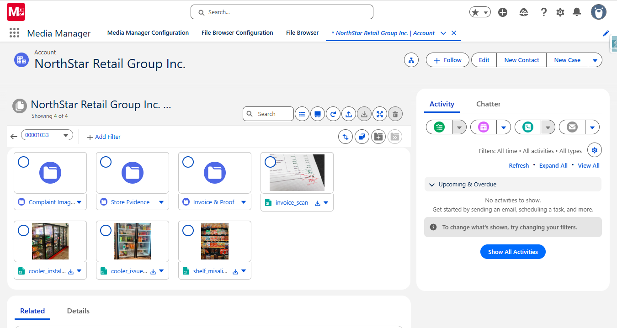
Task: Open the email options dropdown arrow
Action: [x=592, y=127]
